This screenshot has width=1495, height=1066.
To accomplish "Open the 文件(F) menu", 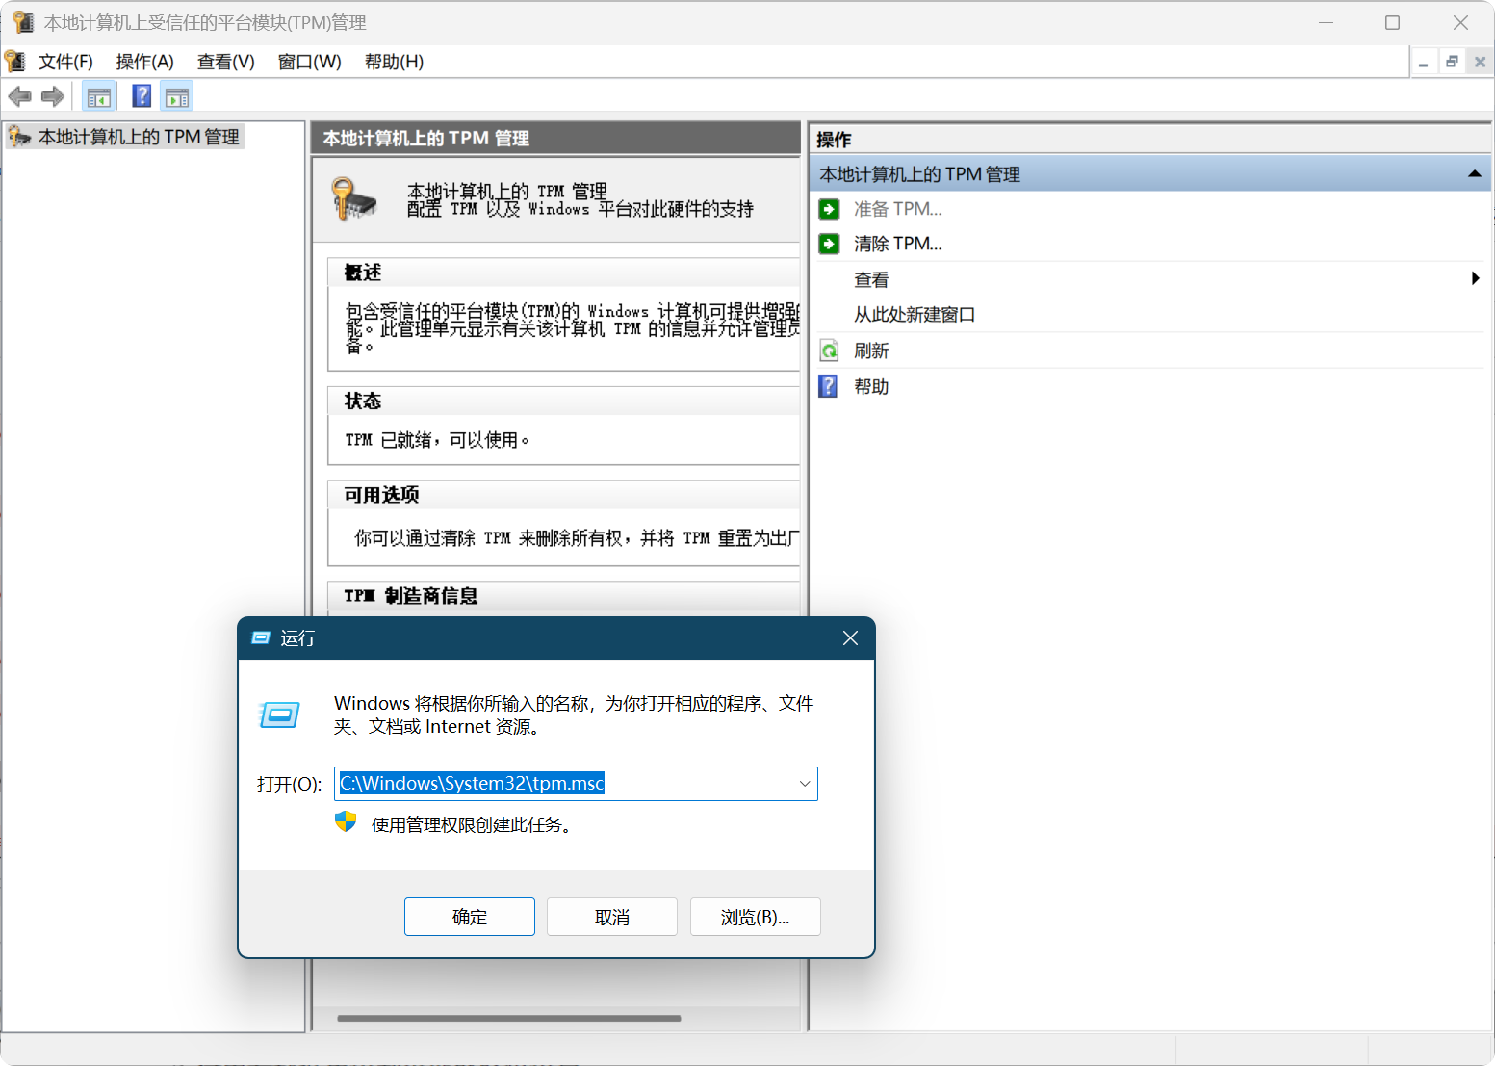I will click(x=65, y=62).
